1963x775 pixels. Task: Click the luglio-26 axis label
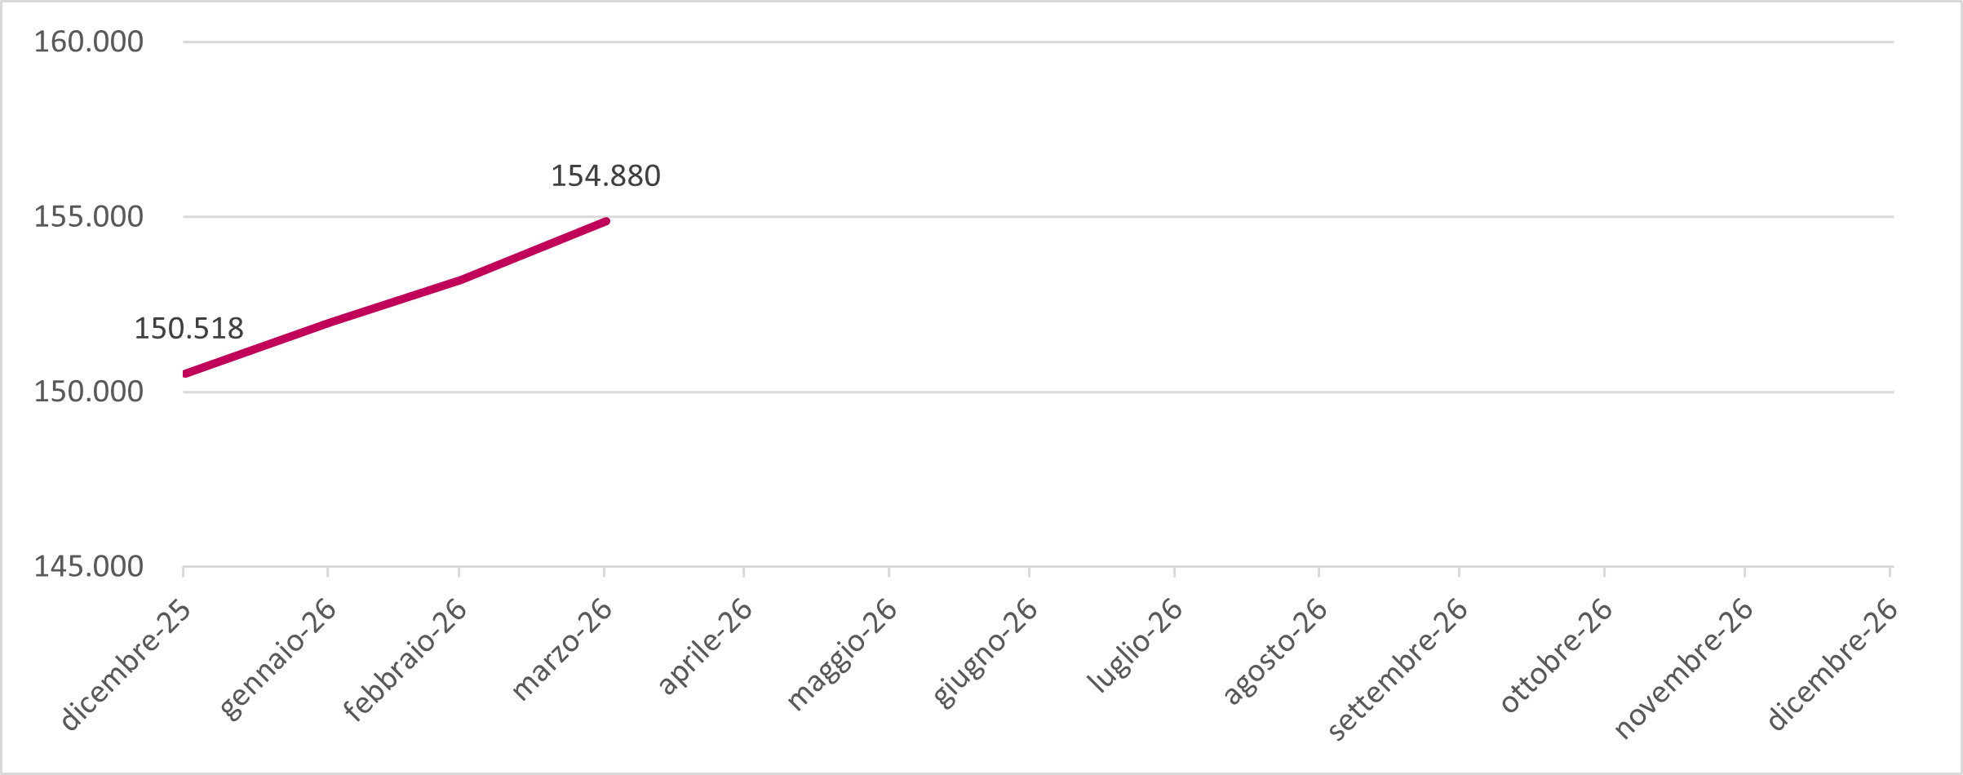click(x=1135, y=646)
